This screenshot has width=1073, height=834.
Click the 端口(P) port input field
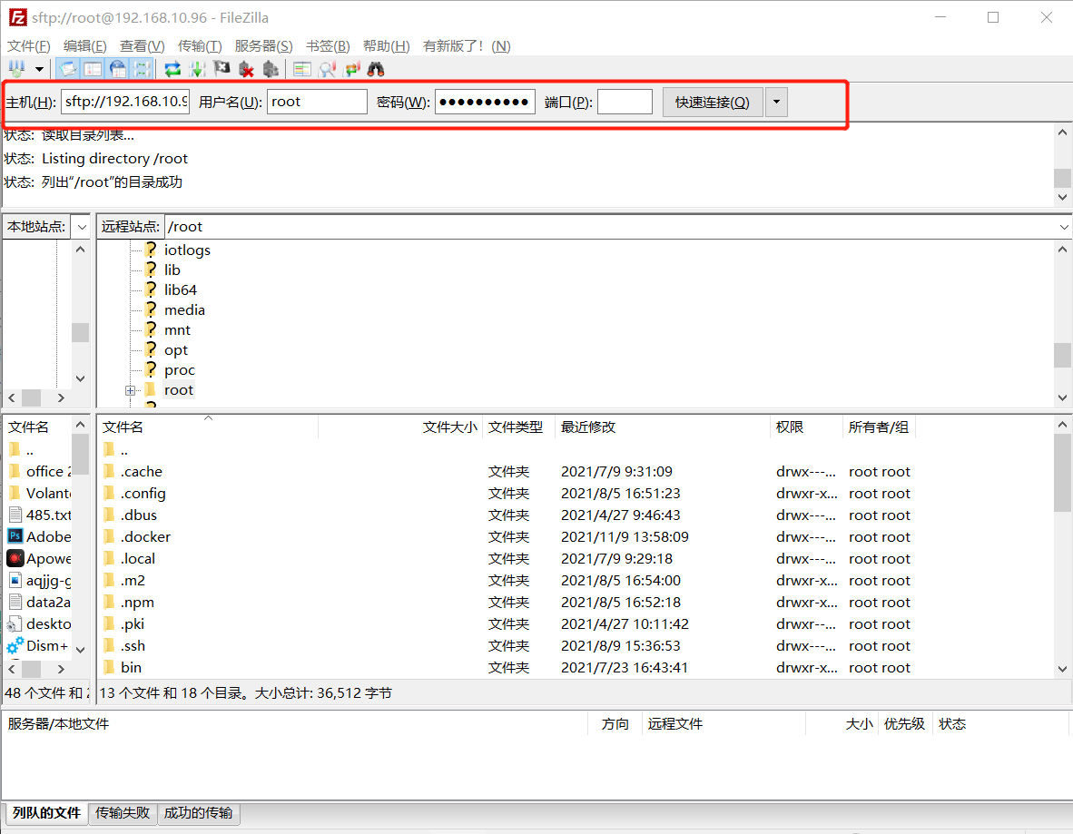[625, 102]
